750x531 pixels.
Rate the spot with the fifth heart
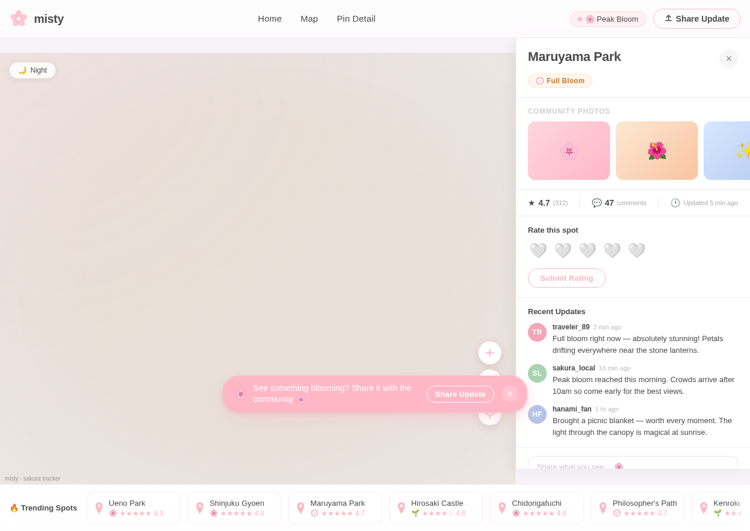tap(636, 251)
